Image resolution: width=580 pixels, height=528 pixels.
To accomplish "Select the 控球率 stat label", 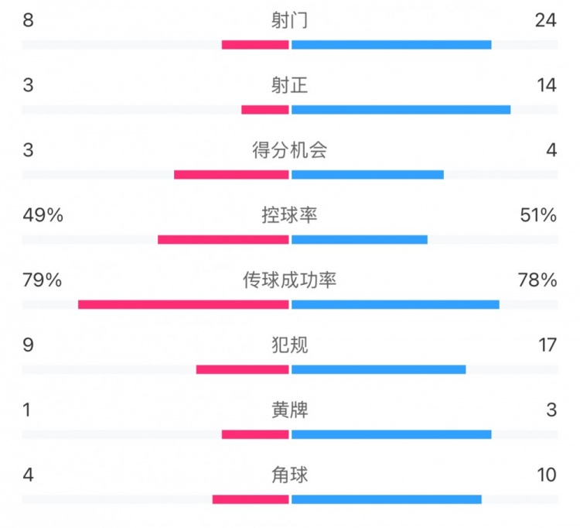I will pyautogui.click(x=289, y=216).
